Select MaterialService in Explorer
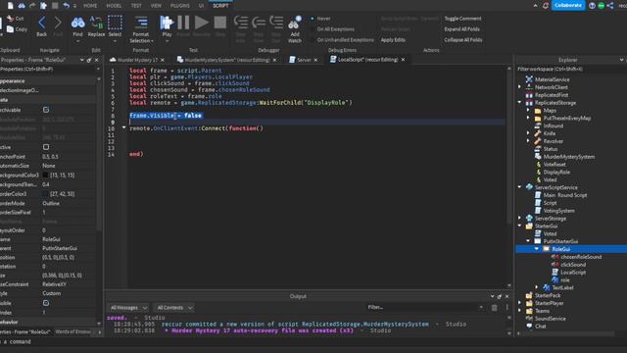The height and width of the screenshot is (353, 627). tap(552, 79)
